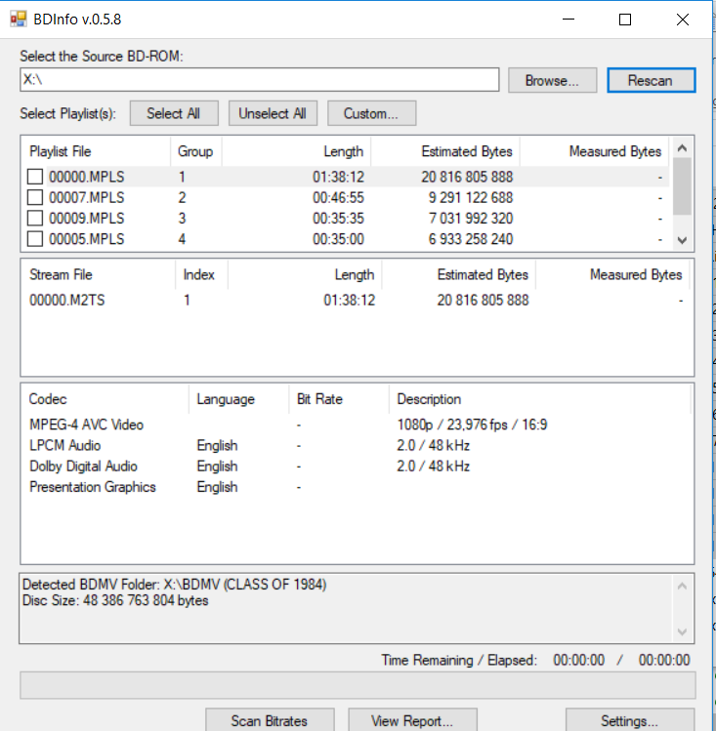Select the 00005.MPLS playlist name

[x=87, y=239]
